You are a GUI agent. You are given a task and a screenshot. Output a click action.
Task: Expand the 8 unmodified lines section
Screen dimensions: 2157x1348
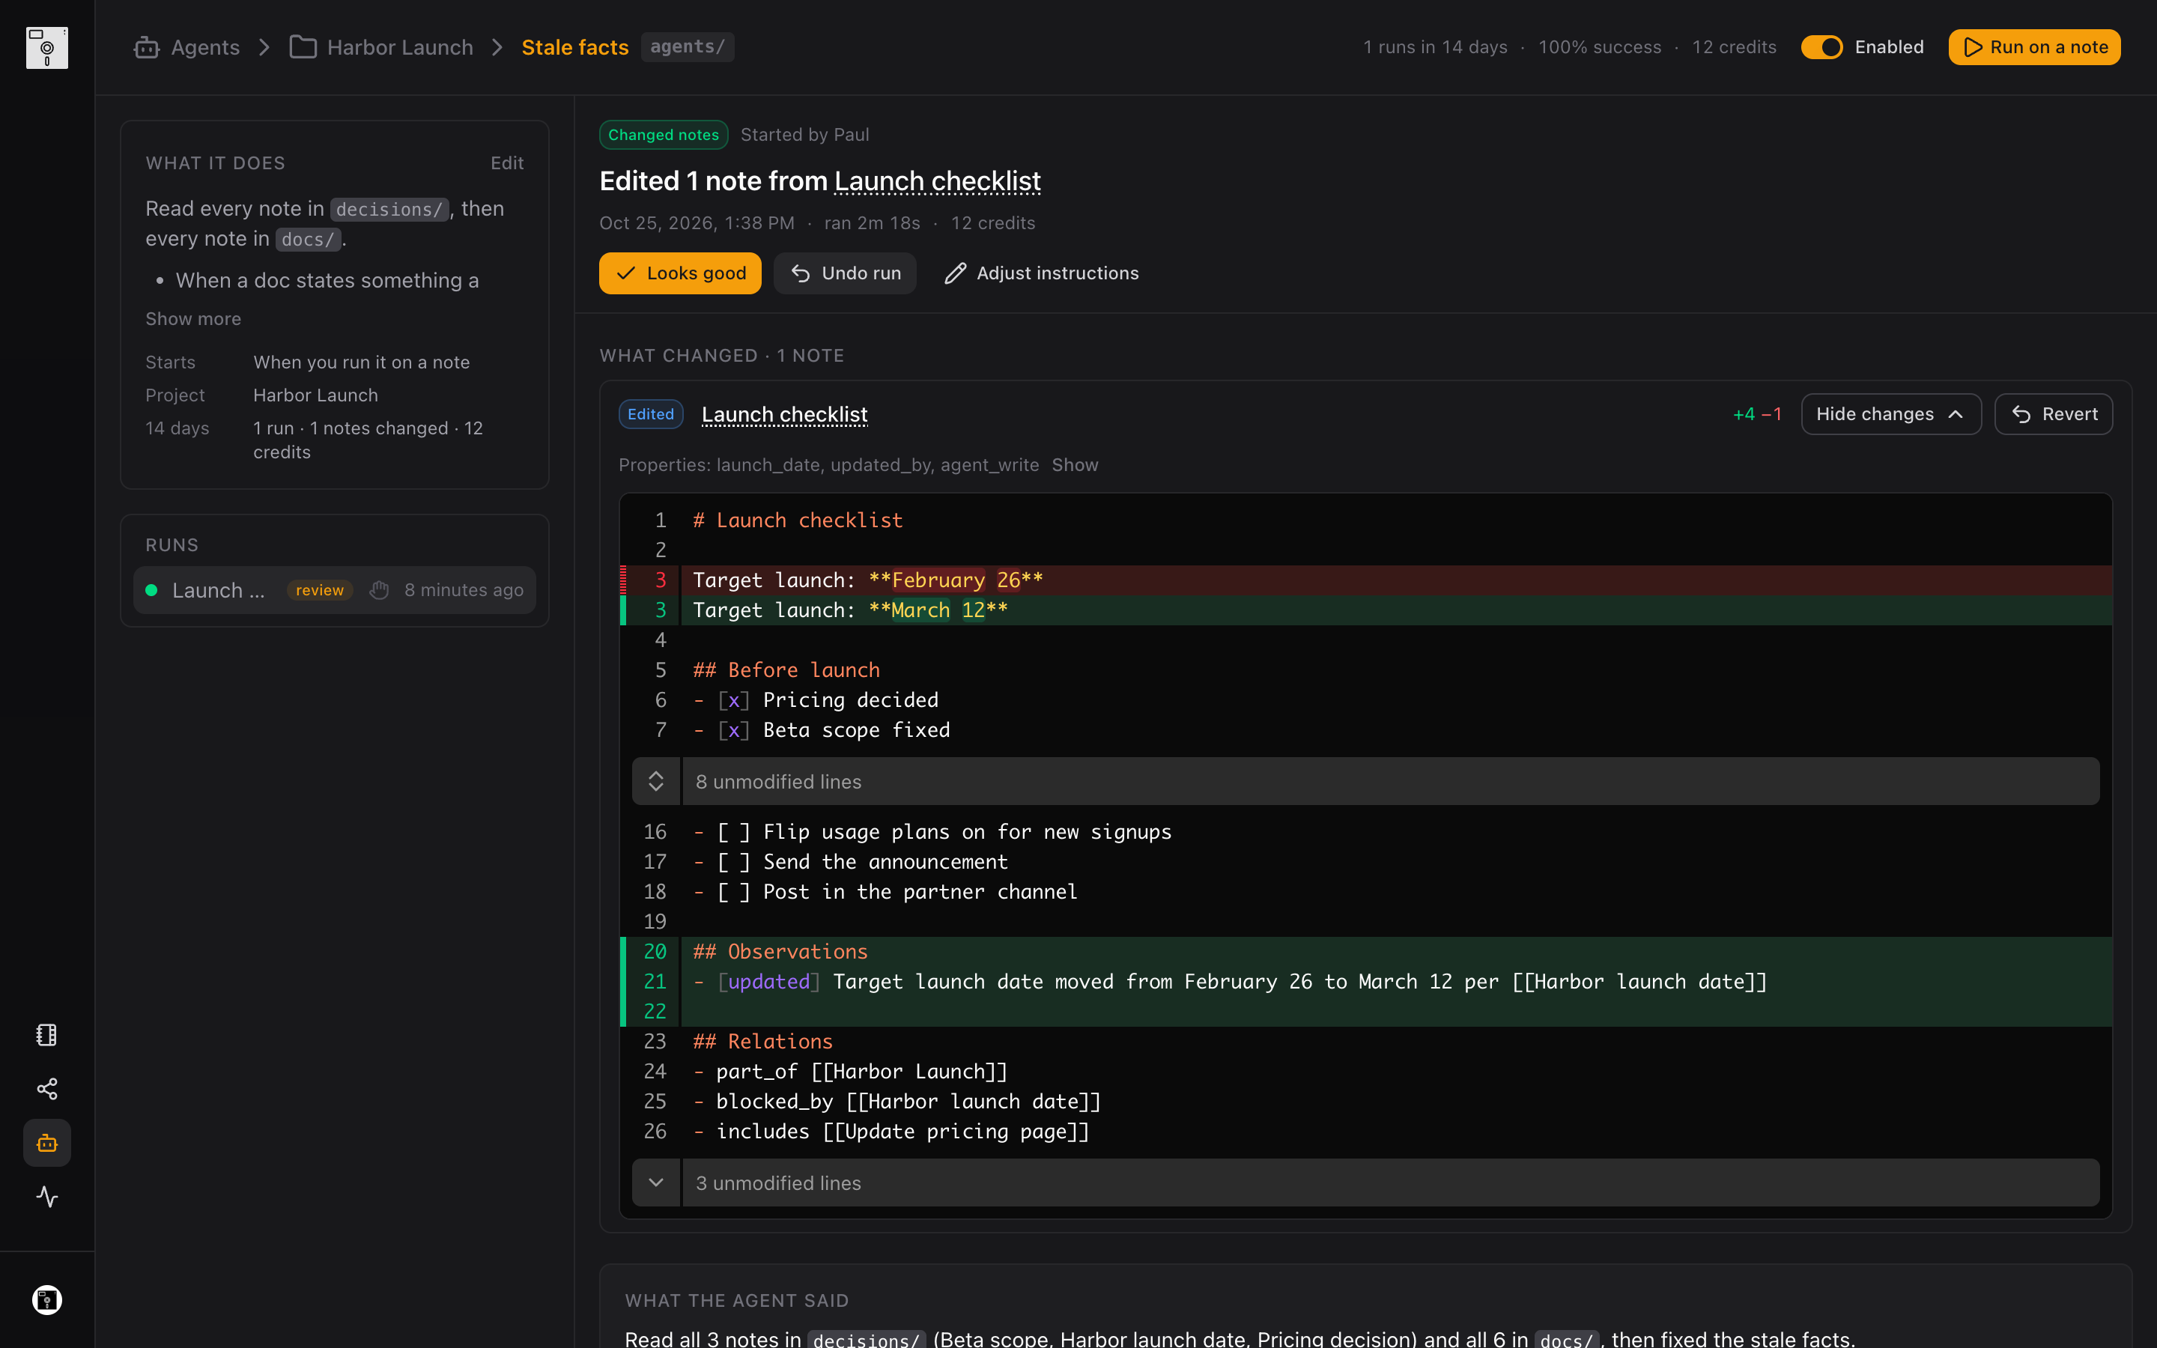(x=1365, y=782)
